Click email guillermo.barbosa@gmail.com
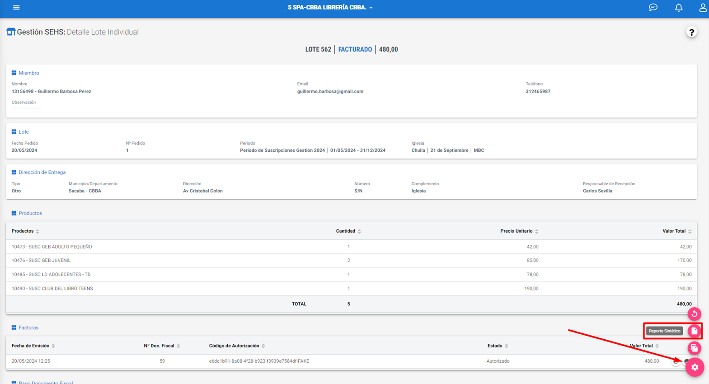The image size is (709, 384). click(330, 91)
